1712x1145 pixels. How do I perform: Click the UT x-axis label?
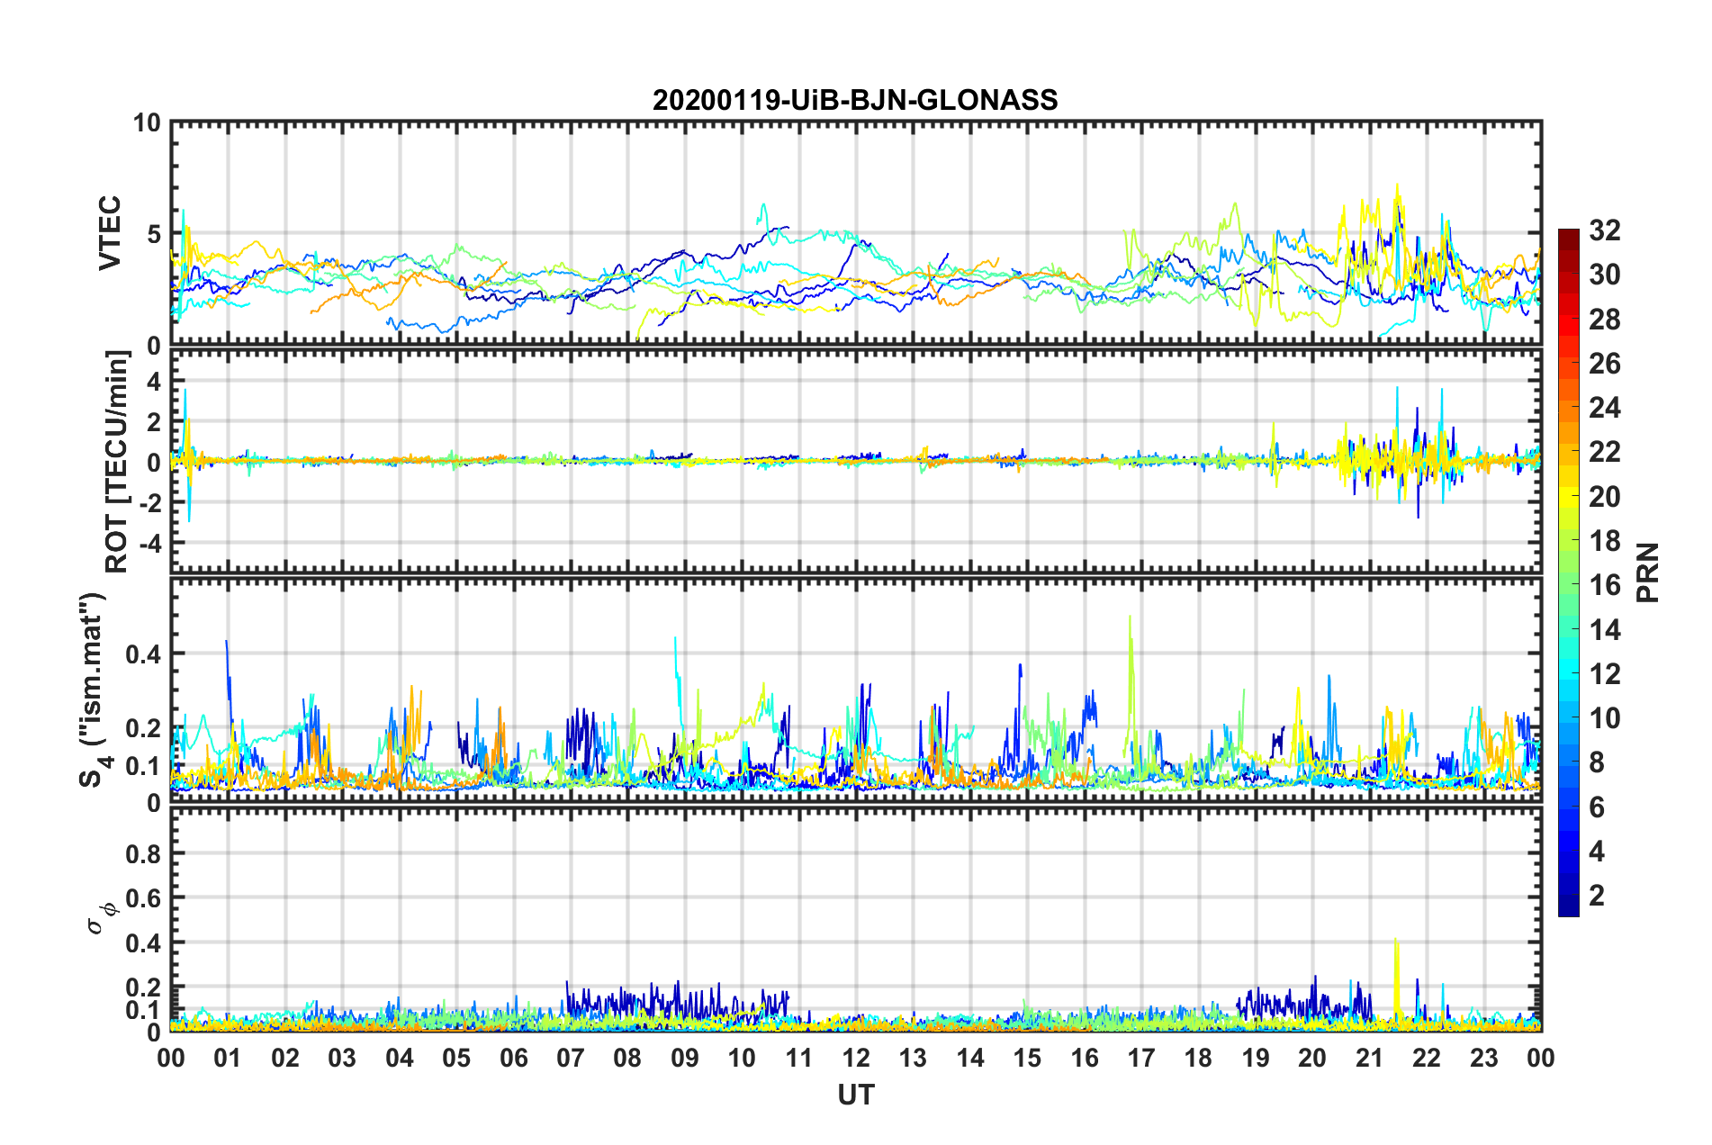point(856,1095)
